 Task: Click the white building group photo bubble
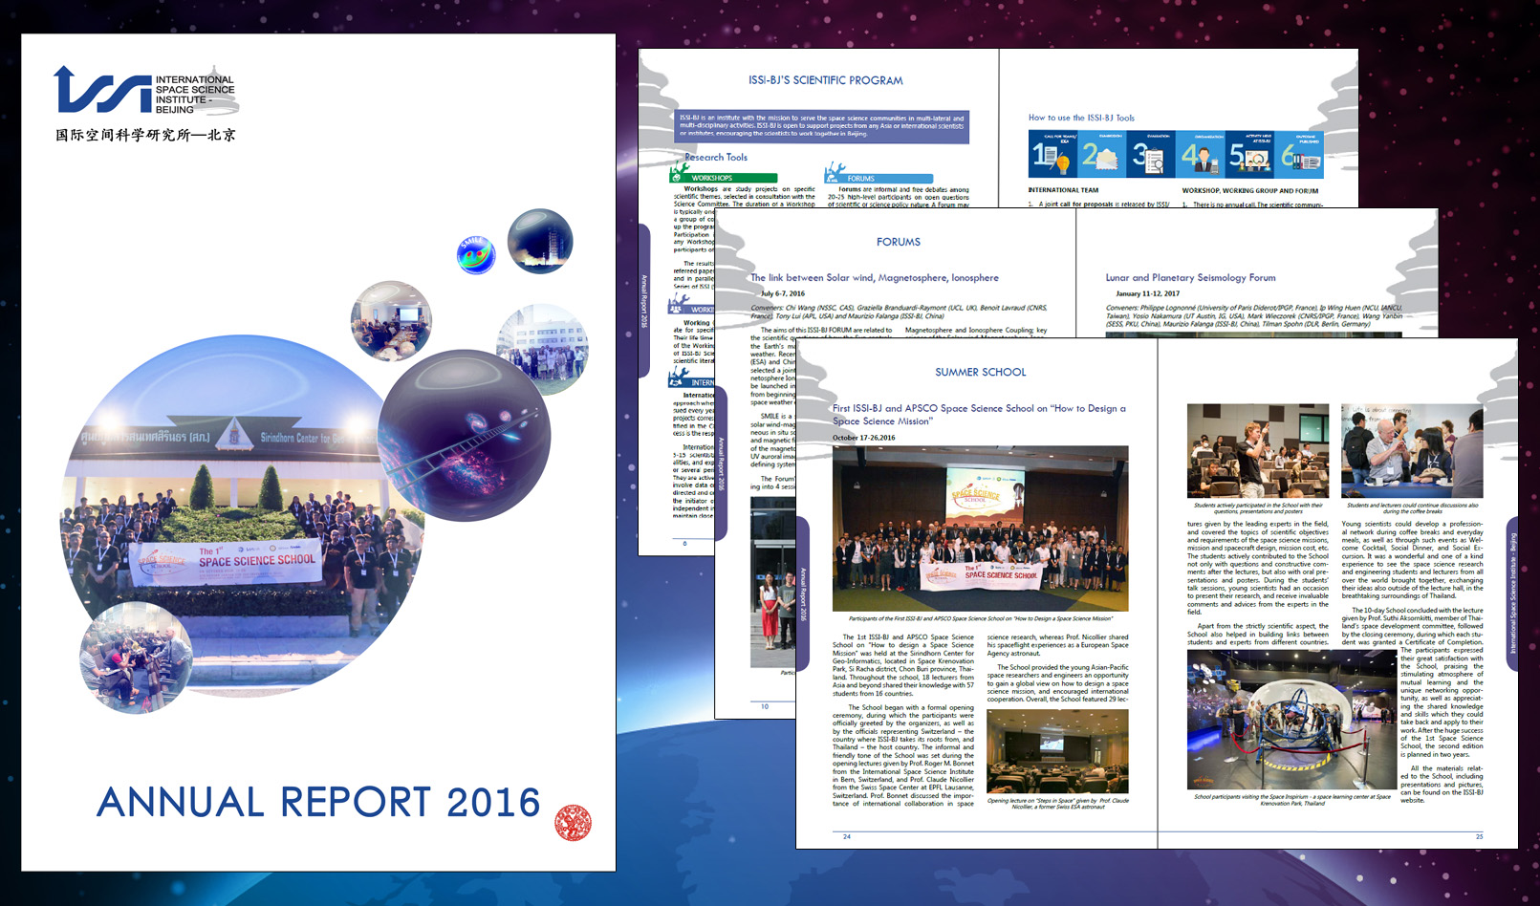pyautogui.click(x=542, y=349)
